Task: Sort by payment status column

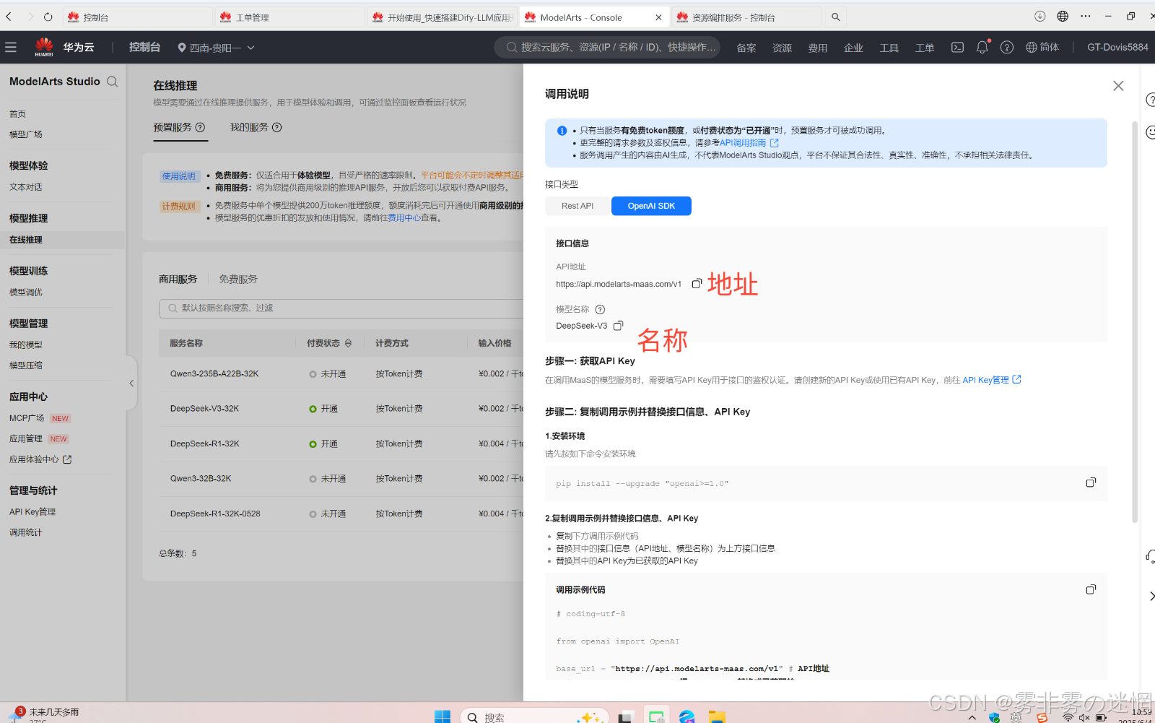Action: (x=348, y=343)
